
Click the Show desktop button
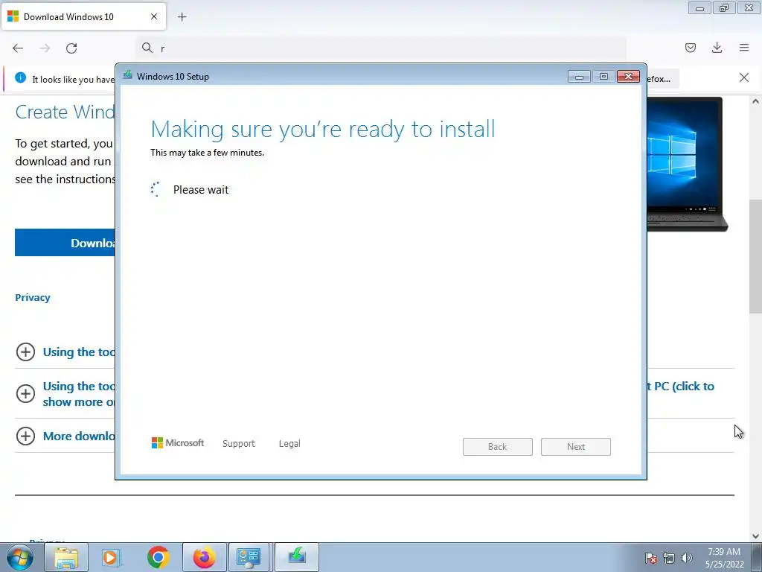[757, 557]
